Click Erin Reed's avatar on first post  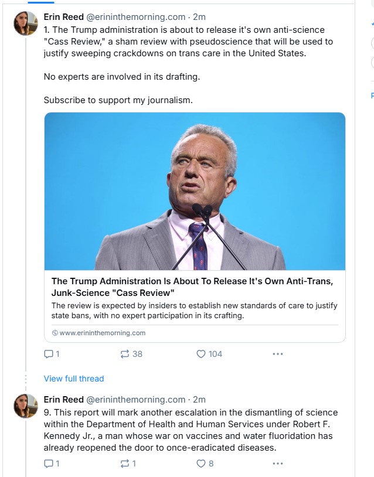click(x=26, y=23)
